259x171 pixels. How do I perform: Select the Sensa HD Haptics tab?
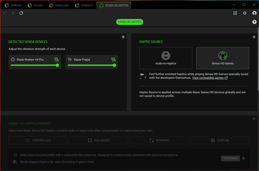click(114, 6)
